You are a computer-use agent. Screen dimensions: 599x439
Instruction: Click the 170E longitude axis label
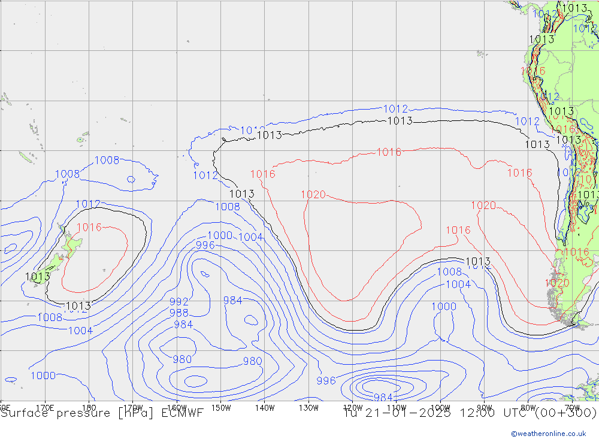pyautogui.click(x=46, y=407)
